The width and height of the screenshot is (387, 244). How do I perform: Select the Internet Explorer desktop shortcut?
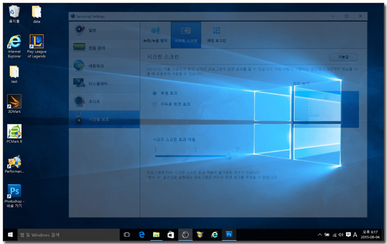pos(14,46)
